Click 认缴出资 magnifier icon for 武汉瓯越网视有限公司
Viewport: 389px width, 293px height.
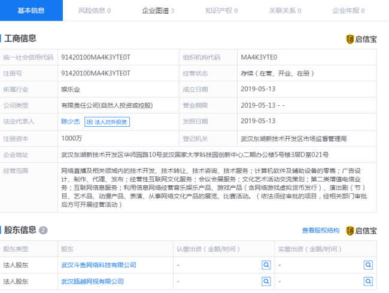(266, 282)
